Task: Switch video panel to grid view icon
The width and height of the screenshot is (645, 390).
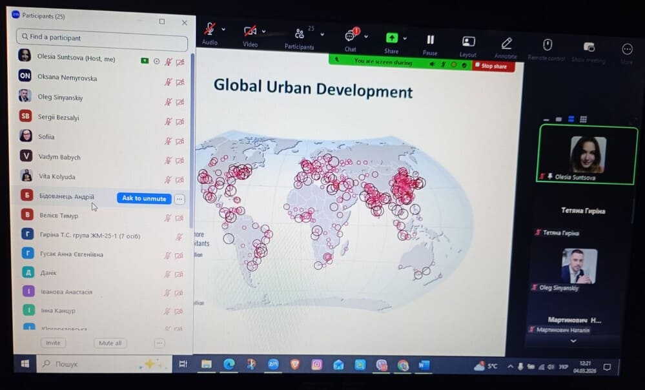Action: 584,119
